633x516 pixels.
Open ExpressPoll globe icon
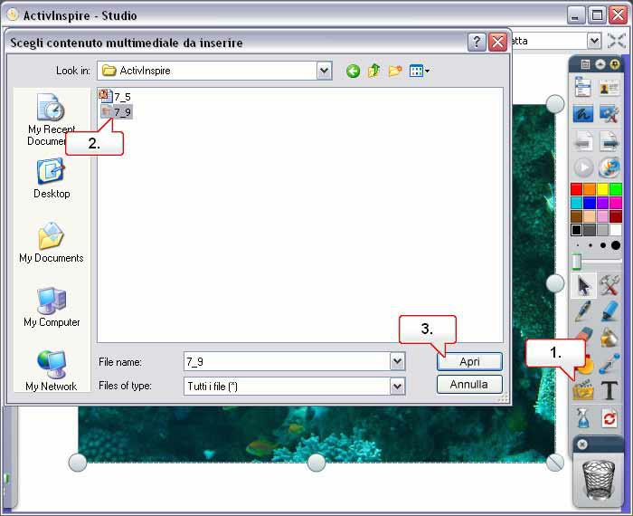coord(609,167)
